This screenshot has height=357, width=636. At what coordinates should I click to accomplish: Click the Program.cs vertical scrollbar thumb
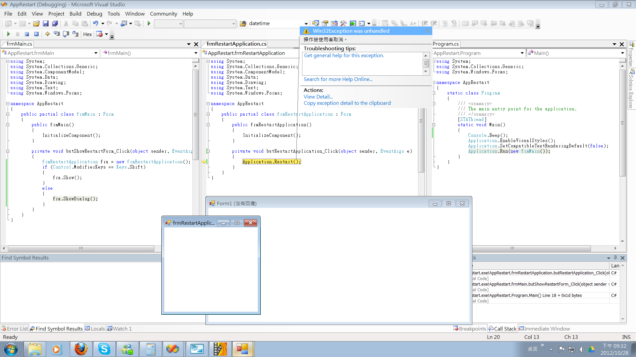[x=622, y=123]
